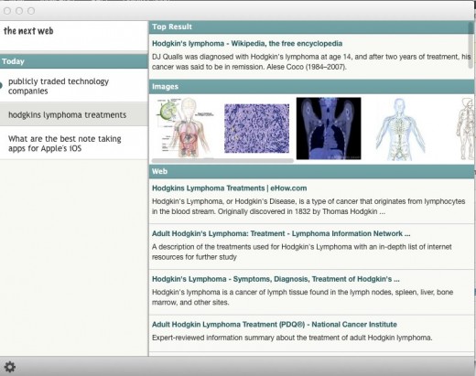View blue translucent body lymph image
The height and width of the screenshot is (376, 476).
point(400,129)
